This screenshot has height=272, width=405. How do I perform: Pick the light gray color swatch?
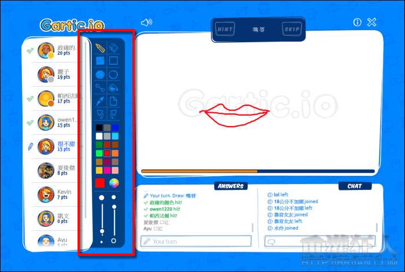pyautogui.click(x=107, y=136)
